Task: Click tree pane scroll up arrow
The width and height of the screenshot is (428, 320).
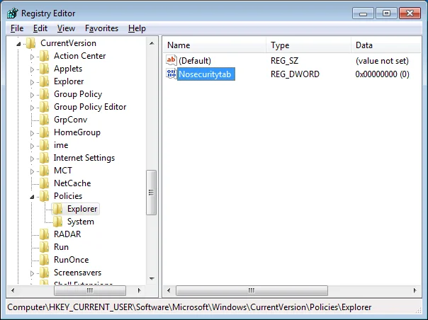Action: coord(152,43)
